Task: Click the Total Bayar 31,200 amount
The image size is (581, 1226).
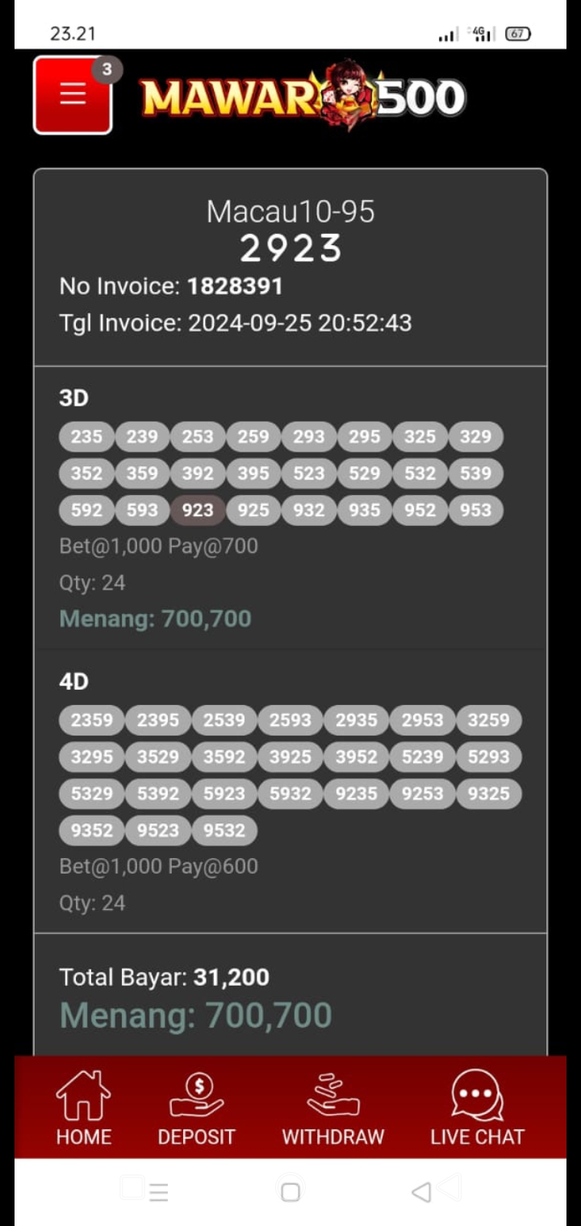Action: click(232, 978)
